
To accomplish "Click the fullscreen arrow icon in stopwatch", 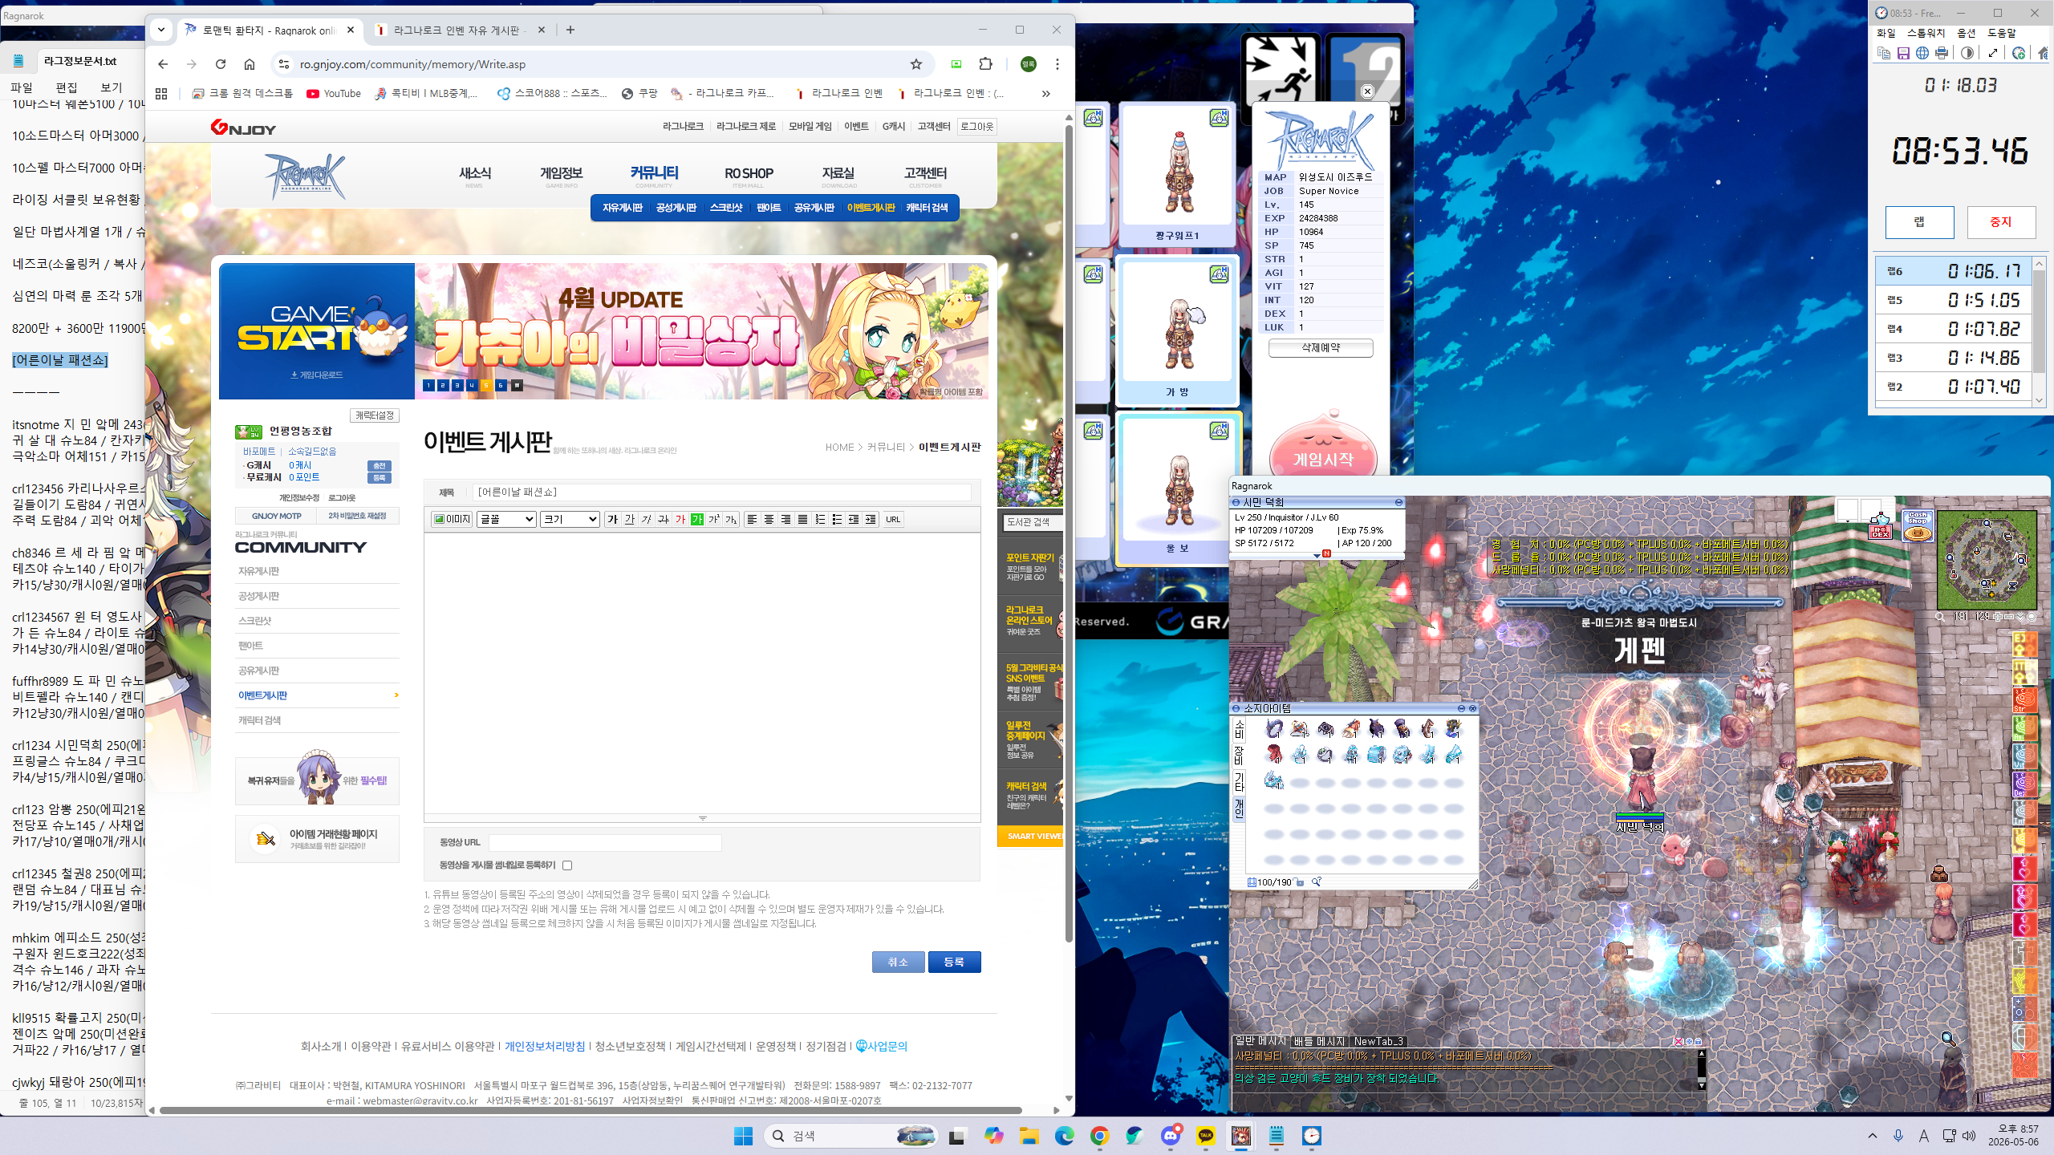I will pyautogui.click(x=1993, y=53).
